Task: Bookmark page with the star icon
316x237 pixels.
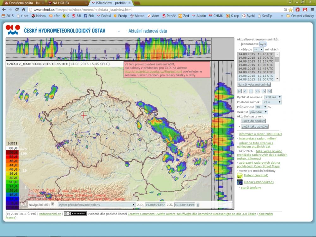Action: (291, 9)
